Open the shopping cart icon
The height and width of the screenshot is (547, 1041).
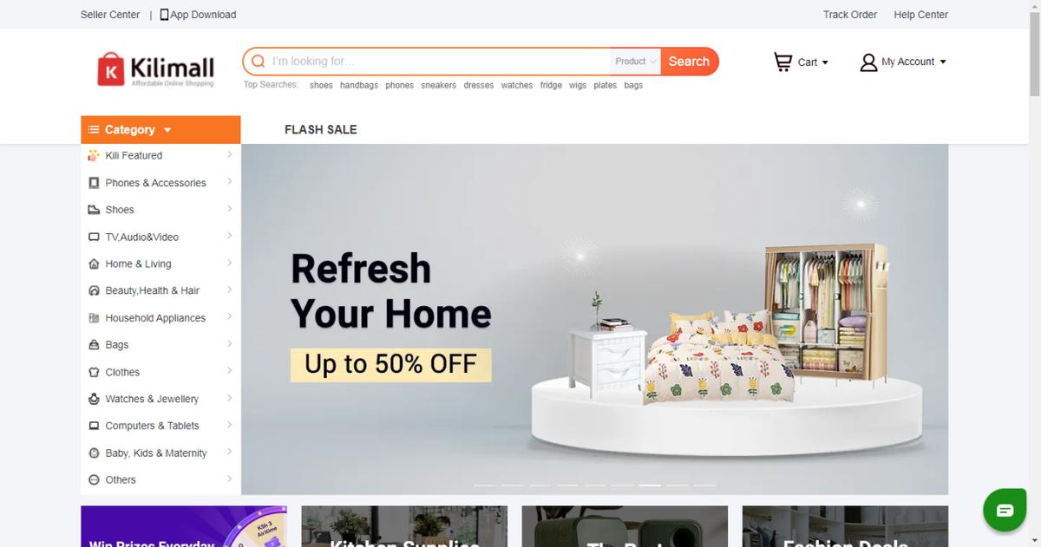coord(782,62)
